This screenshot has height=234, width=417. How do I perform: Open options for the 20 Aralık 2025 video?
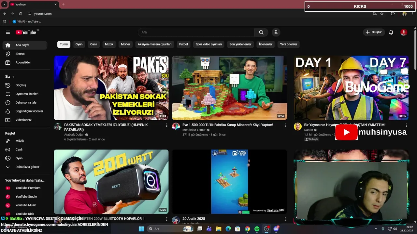pyautogui.click(x=285, y=219)
